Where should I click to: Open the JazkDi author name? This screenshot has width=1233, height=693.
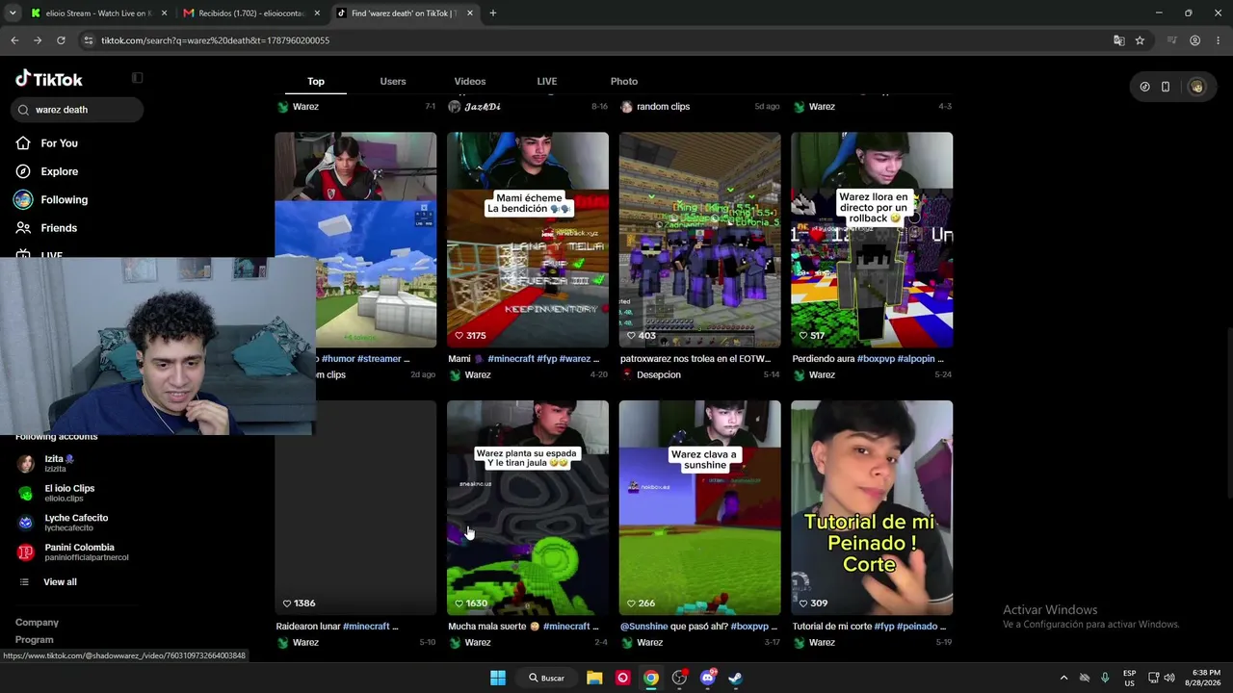pyautogui.click(x=483, y=107)
